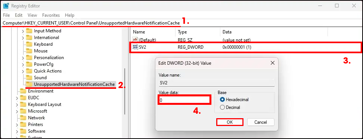Select the Microsoft folder icon
Viewport: 363px width, 139px height.
pos(23,111)
